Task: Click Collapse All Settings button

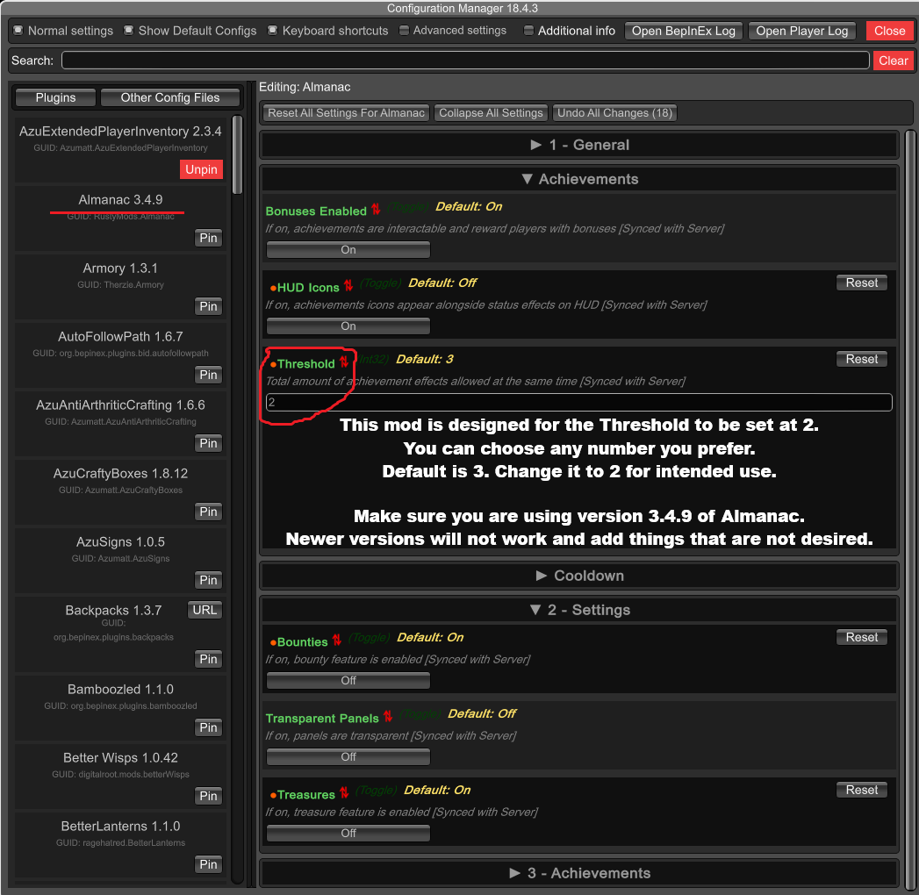Action: click(491, 113)
